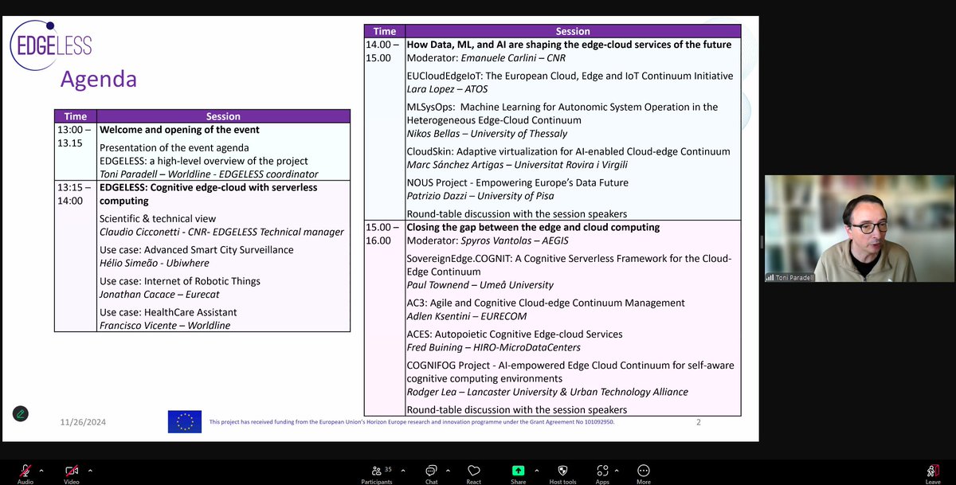Open the More options menu

(x=644, y=473)
